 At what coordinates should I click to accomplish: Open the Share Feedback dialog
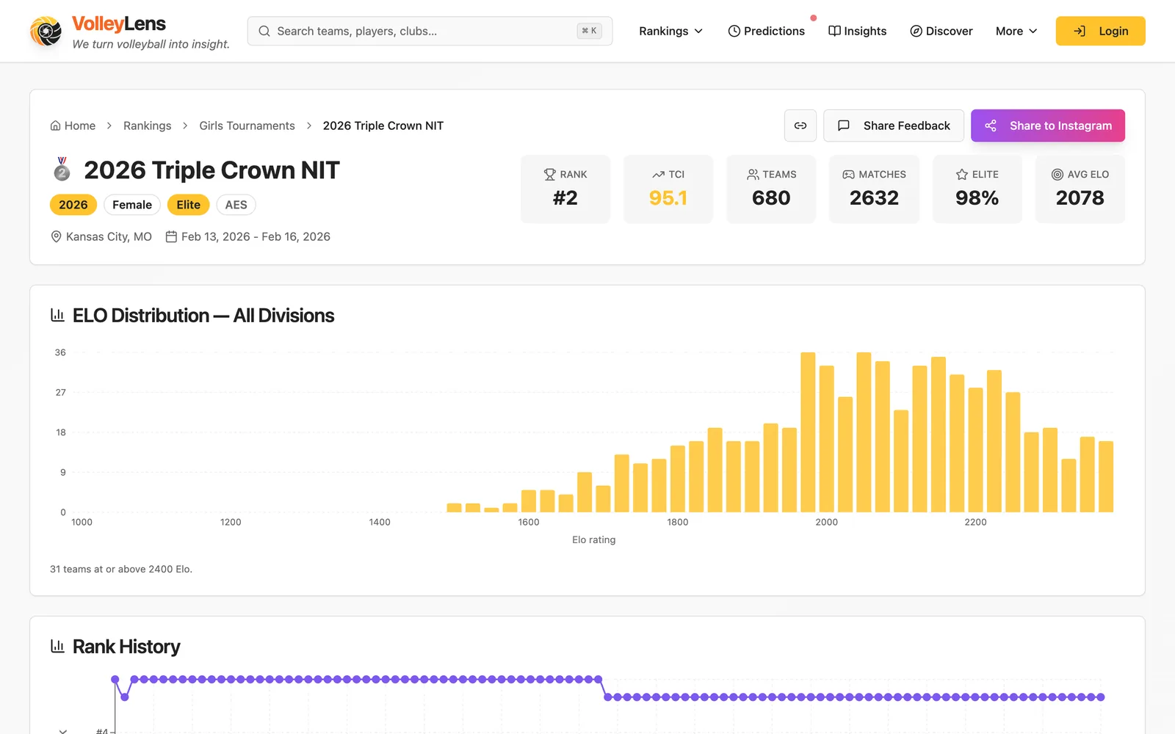coord(894,126)
